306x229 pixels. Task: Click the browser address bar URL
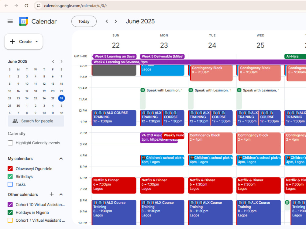pyautogui.click(x=76, y=6)
